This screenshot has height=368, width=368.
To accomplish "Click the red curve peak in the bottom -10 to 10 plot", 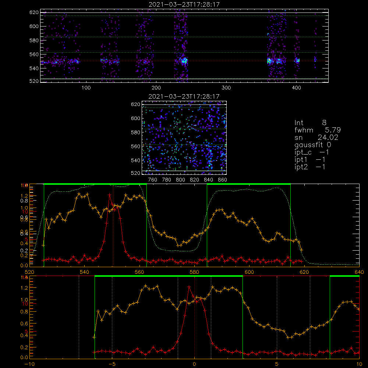I will tap(189, 287).
